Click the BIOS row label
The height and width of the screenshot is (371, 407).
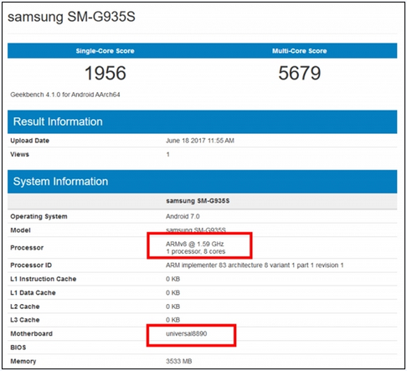point(18,348)
